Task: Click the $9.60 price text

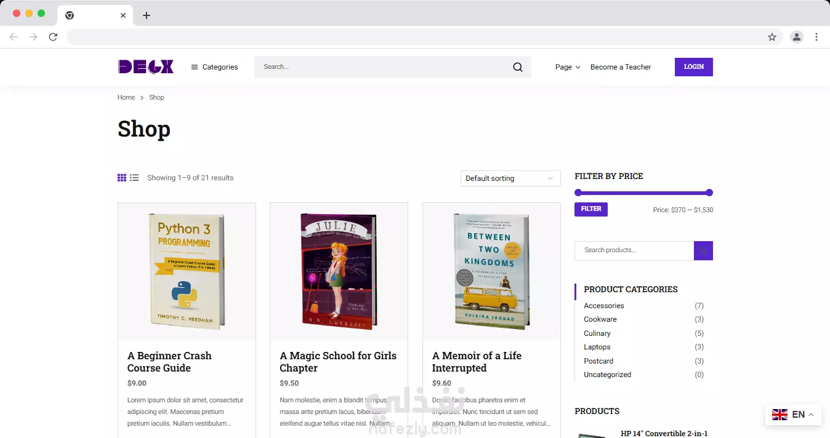Action: 441,383
